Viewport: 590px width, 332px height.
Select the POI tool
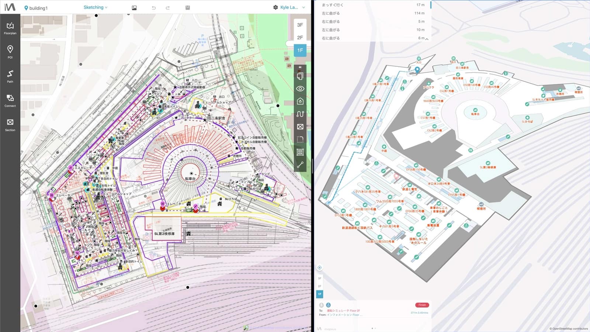[x=10, y=52]
